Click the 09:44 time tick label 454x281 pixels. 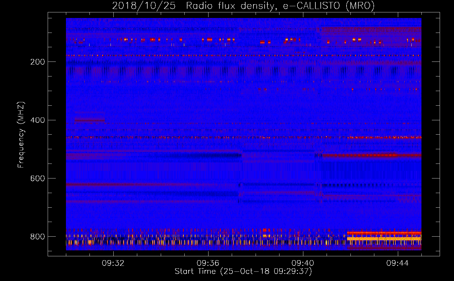point(398,263)
